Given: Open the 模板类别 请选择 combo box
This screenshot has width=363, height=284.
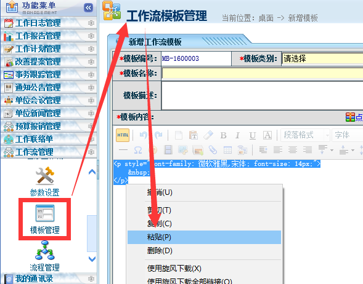Looking at the screenshot, I should click(x=322, y=58).
